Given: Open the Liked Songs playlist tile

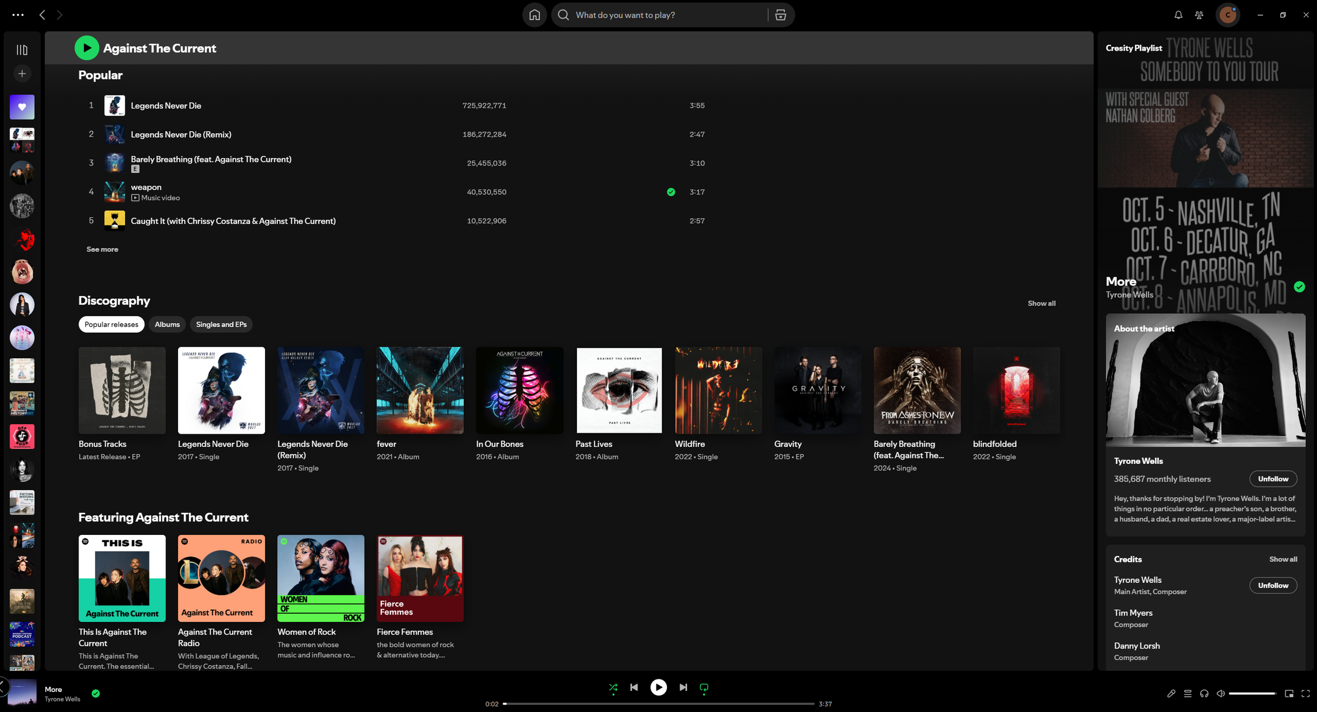Looking at the screenshot, I should click(x=22, y=107).
